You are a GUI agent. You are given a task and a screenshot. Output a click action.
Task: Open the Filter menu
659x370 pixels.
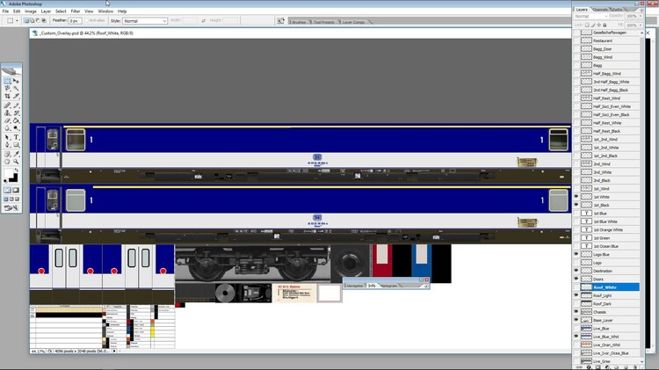(x=76, y=11)
